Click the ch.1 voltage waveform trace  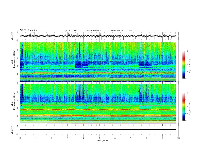point(98,36)
